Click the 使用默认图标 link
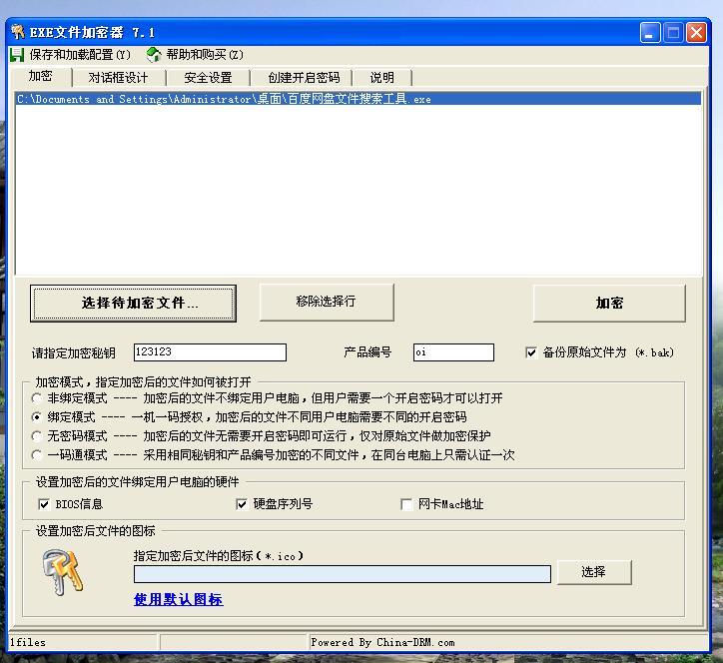The width and height of the screenshot is (723, 663). (179, 599)
